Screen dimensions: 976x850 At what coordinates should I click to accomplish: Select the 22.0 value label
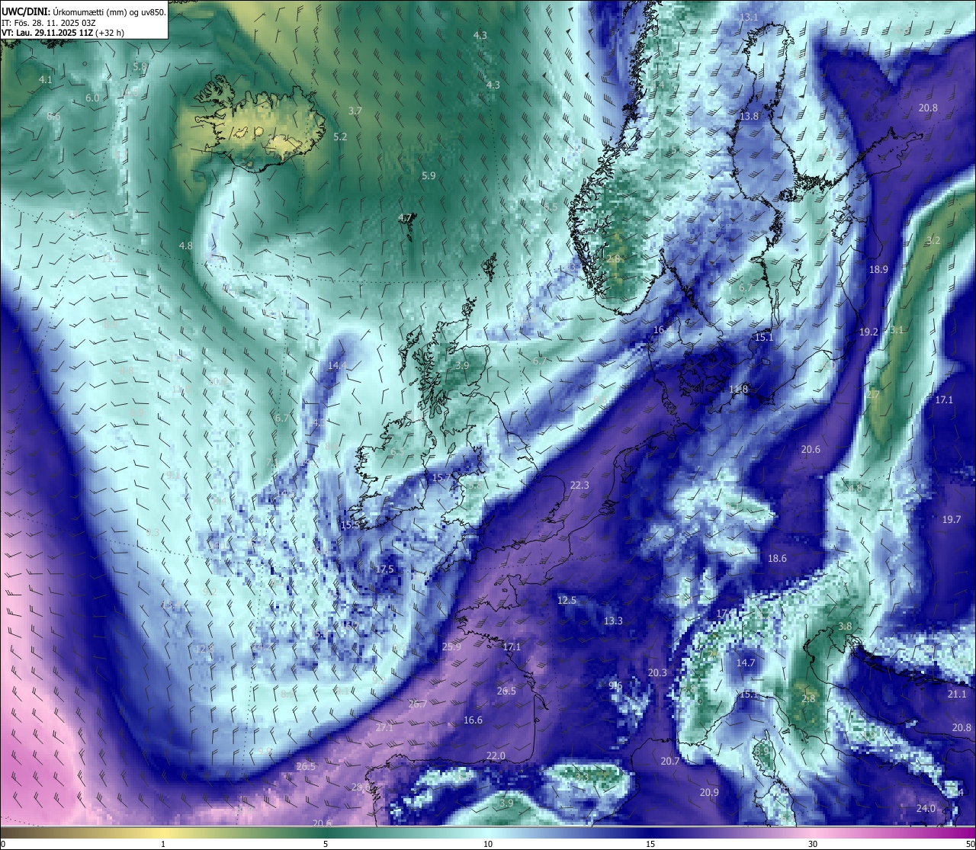point(496,756)
